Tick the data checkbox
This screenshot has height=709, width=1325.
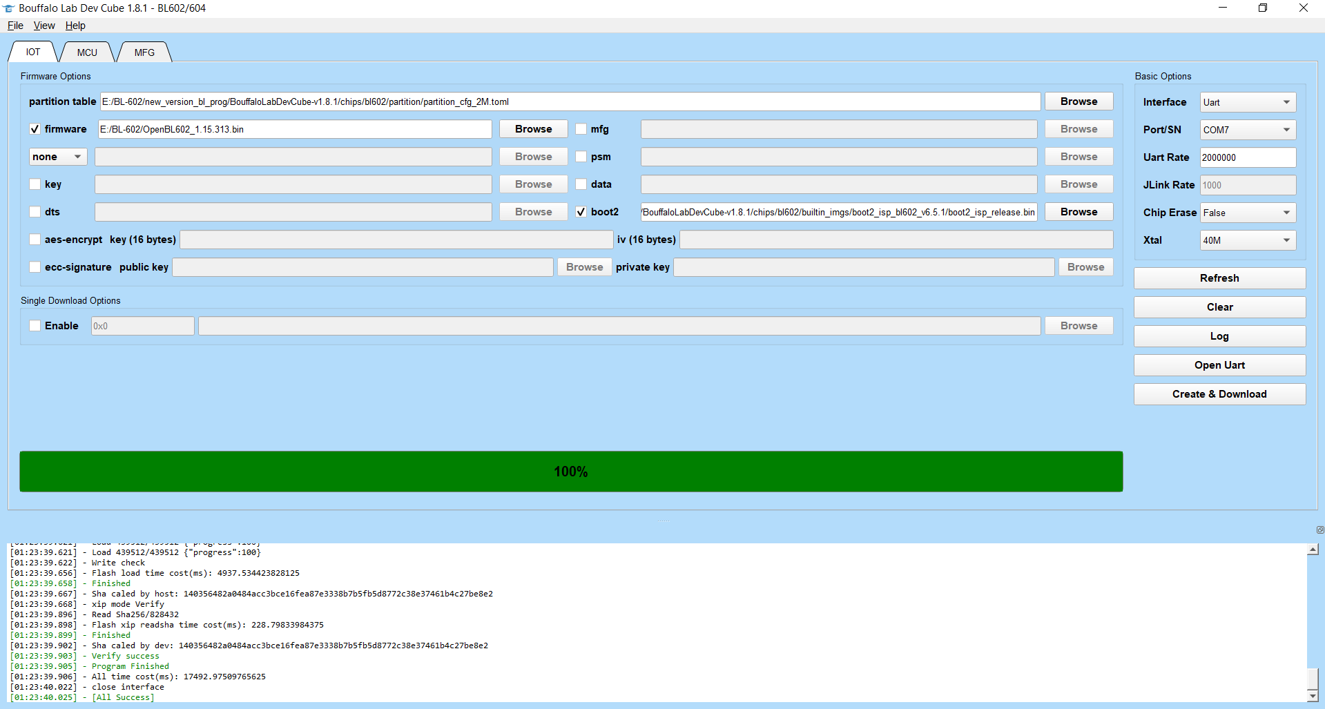coord(581,184)
